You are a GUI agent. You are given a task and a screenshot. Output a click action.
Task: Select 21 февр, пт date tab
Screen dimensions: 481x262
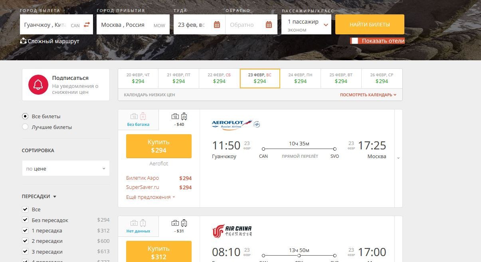(178, 78)
